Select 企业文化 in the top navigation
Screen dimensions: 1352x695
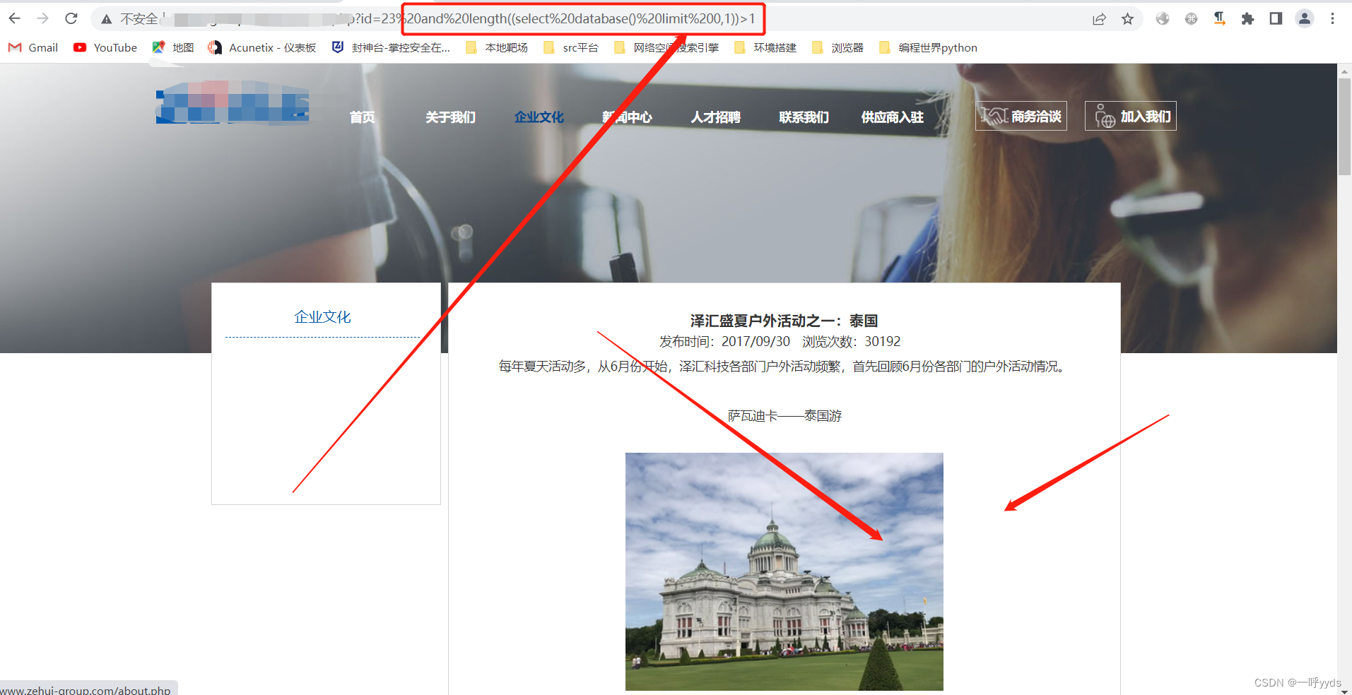(539, 117)
